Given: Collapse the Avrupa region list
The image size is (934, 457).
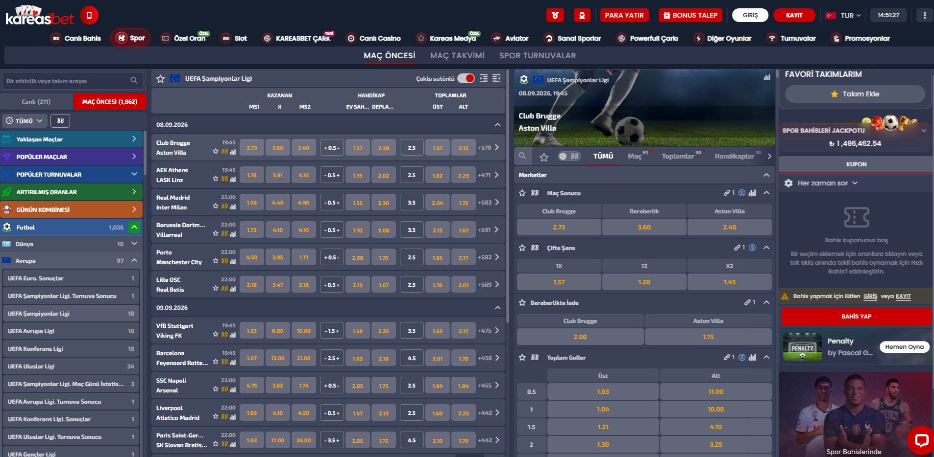Looking at the screenshot, I should coord(134,260).
